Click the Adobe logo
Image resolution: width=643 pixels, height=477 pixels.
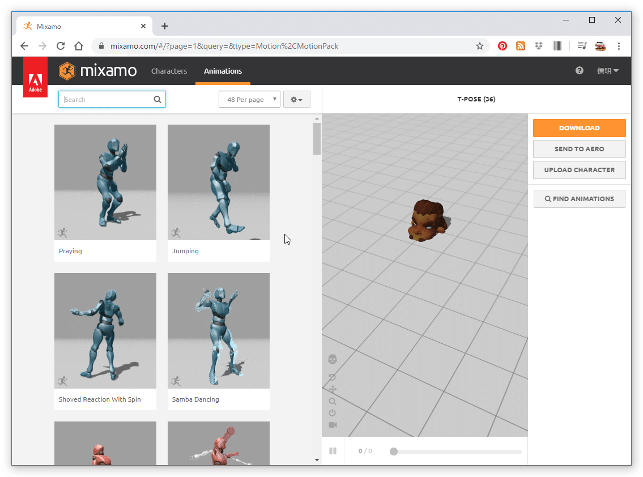click(x=35, y=77)
